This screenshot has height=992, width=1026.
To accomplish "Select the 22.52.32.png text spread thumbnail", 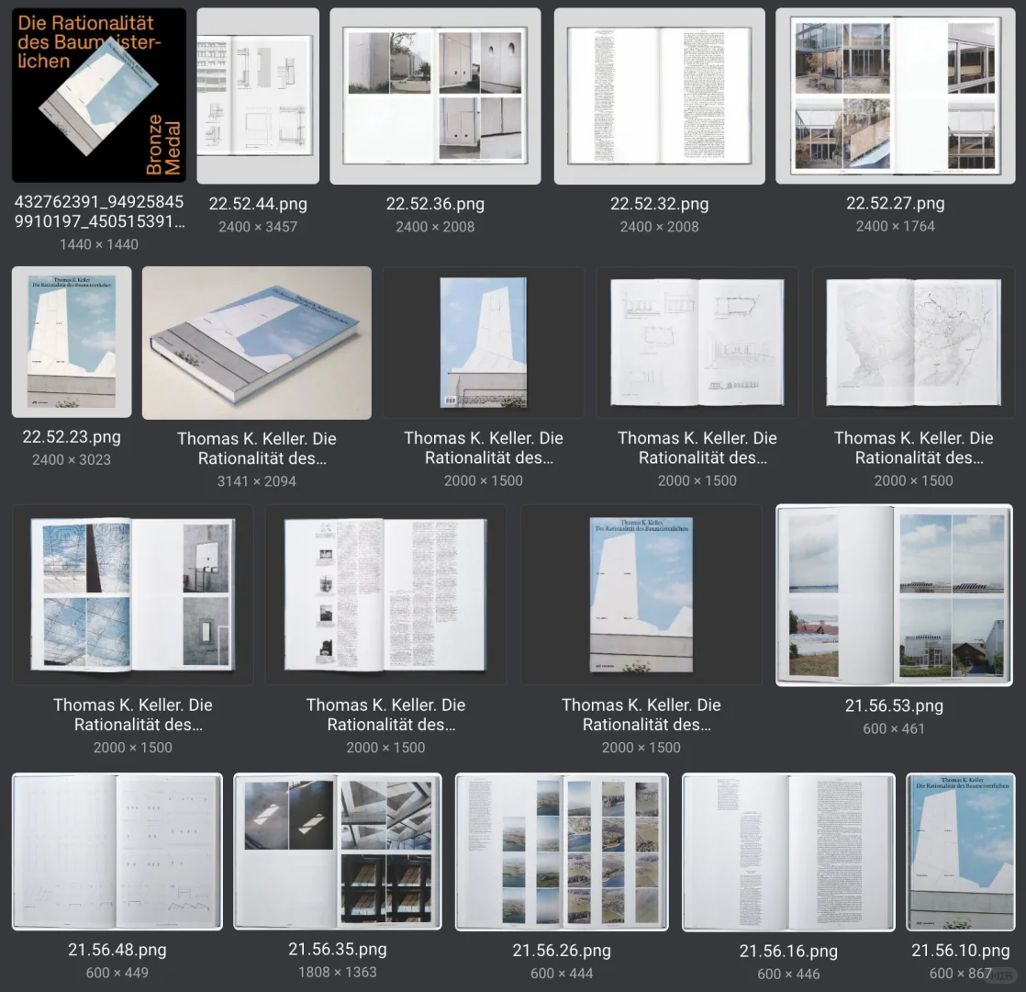I will 660,96.
